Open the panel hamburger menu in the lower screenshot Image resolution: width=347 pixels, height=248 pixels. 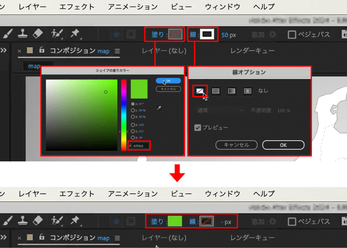tap(117, 238)
